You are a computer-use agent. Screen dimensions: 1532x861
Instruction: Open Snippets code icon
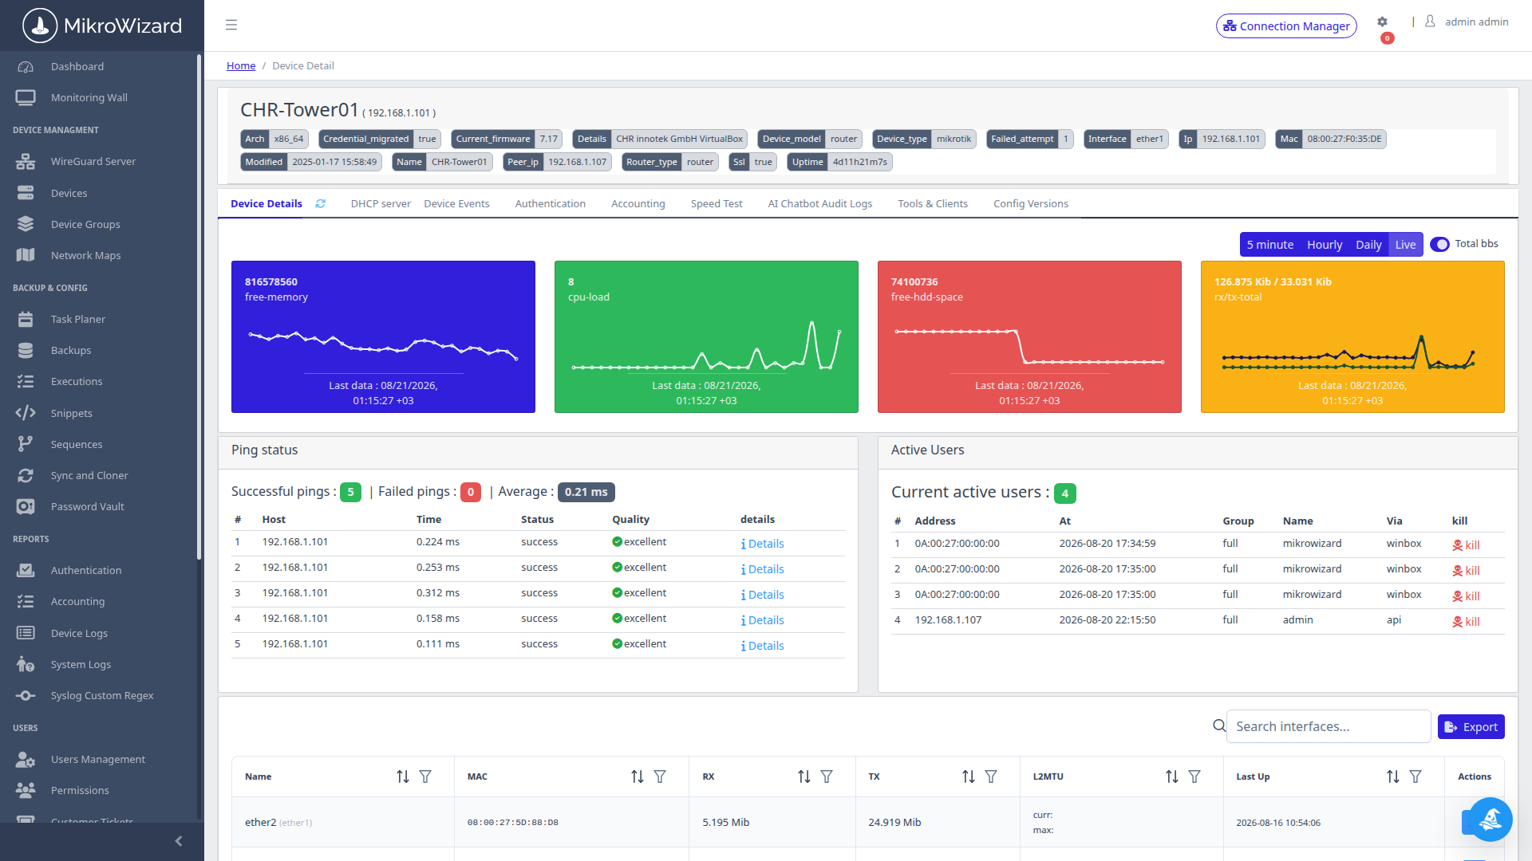(x=26, y=413)
